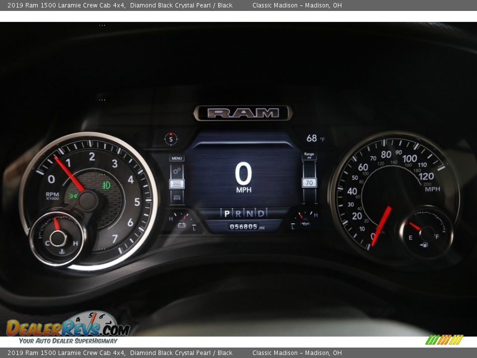Click the RAM logo badge
The image size is (477, 358).
[x=243, y=113]
